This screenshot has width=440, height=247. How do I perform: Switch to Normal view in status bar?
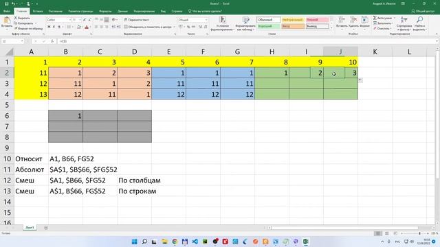[378, 233]
